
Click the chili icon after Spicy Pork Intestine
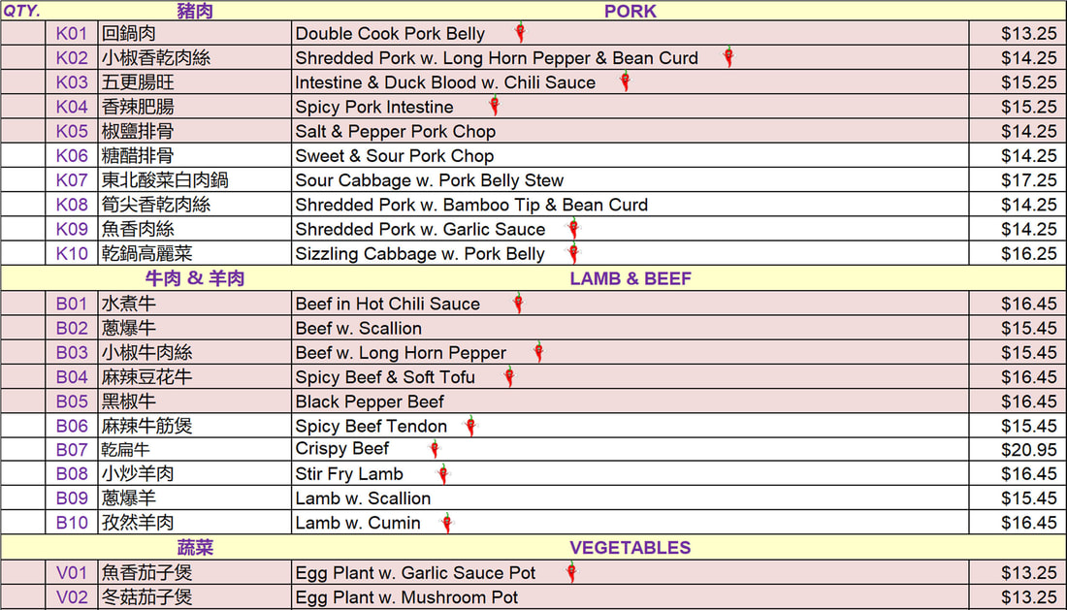494,106
